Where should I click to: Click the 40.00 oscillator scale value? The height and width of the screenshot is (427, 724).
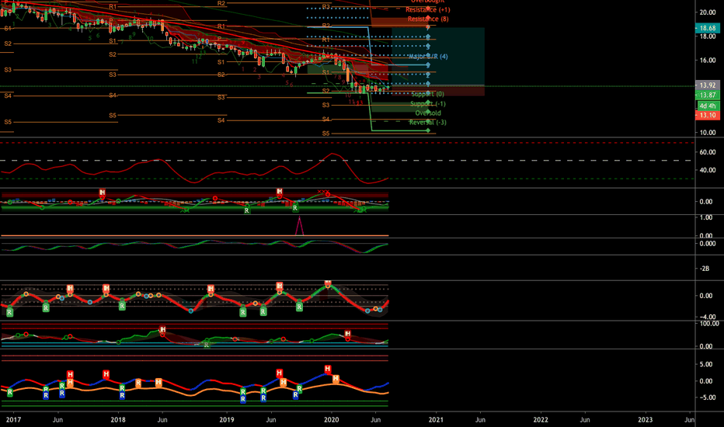click(708, 170)
